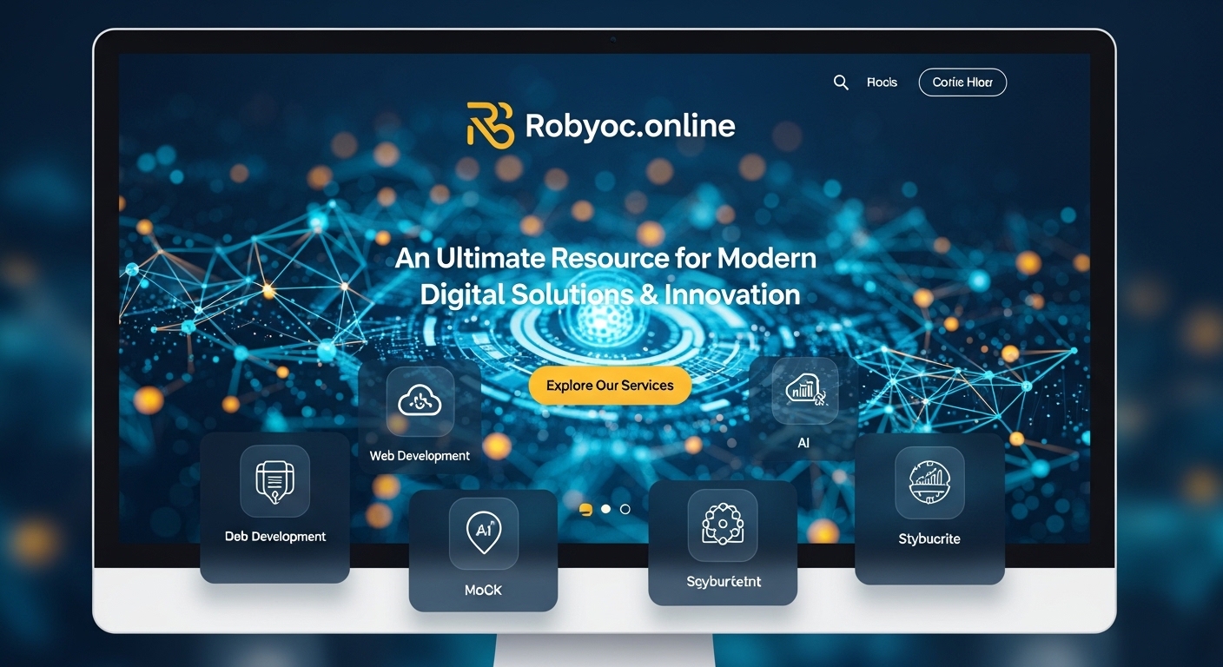Image resolution: width=1223 pixels, height=667 pixels.
Task: Select the third carousel dot
Action: 625,509
